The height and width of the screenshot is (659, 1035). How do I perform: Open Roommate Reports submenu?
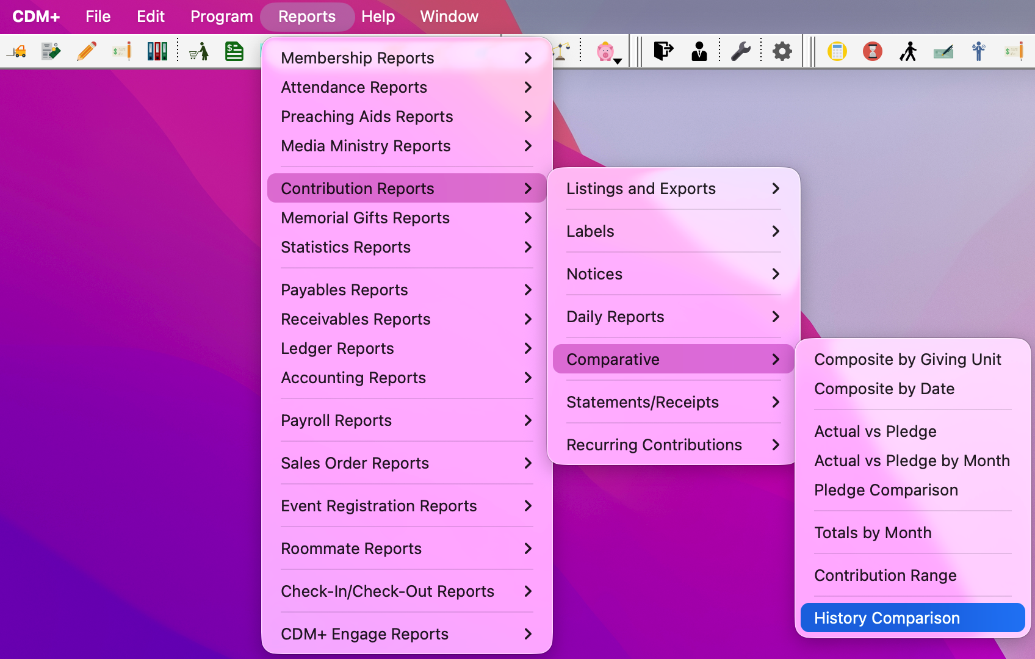(406, 549)
